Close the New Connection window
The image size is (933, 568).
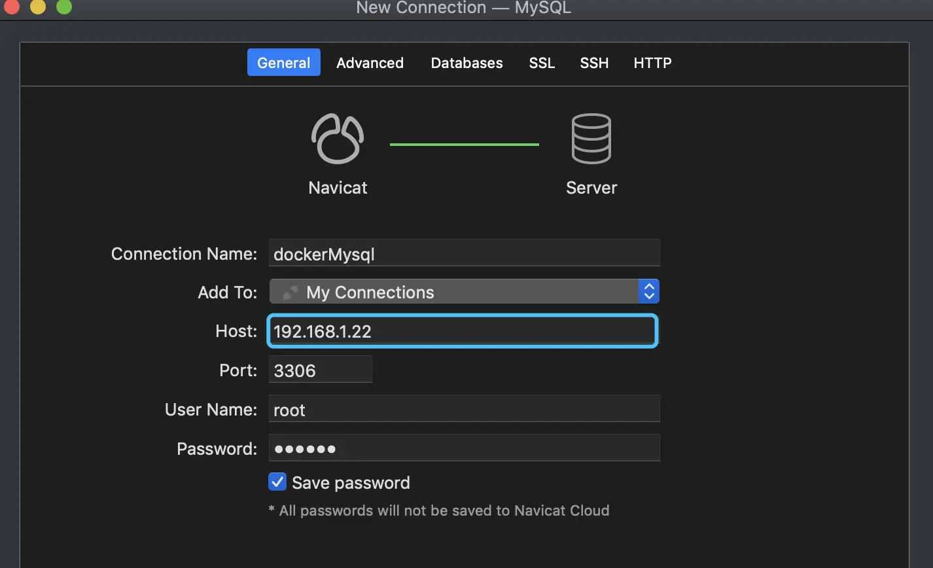pos(12,7)
